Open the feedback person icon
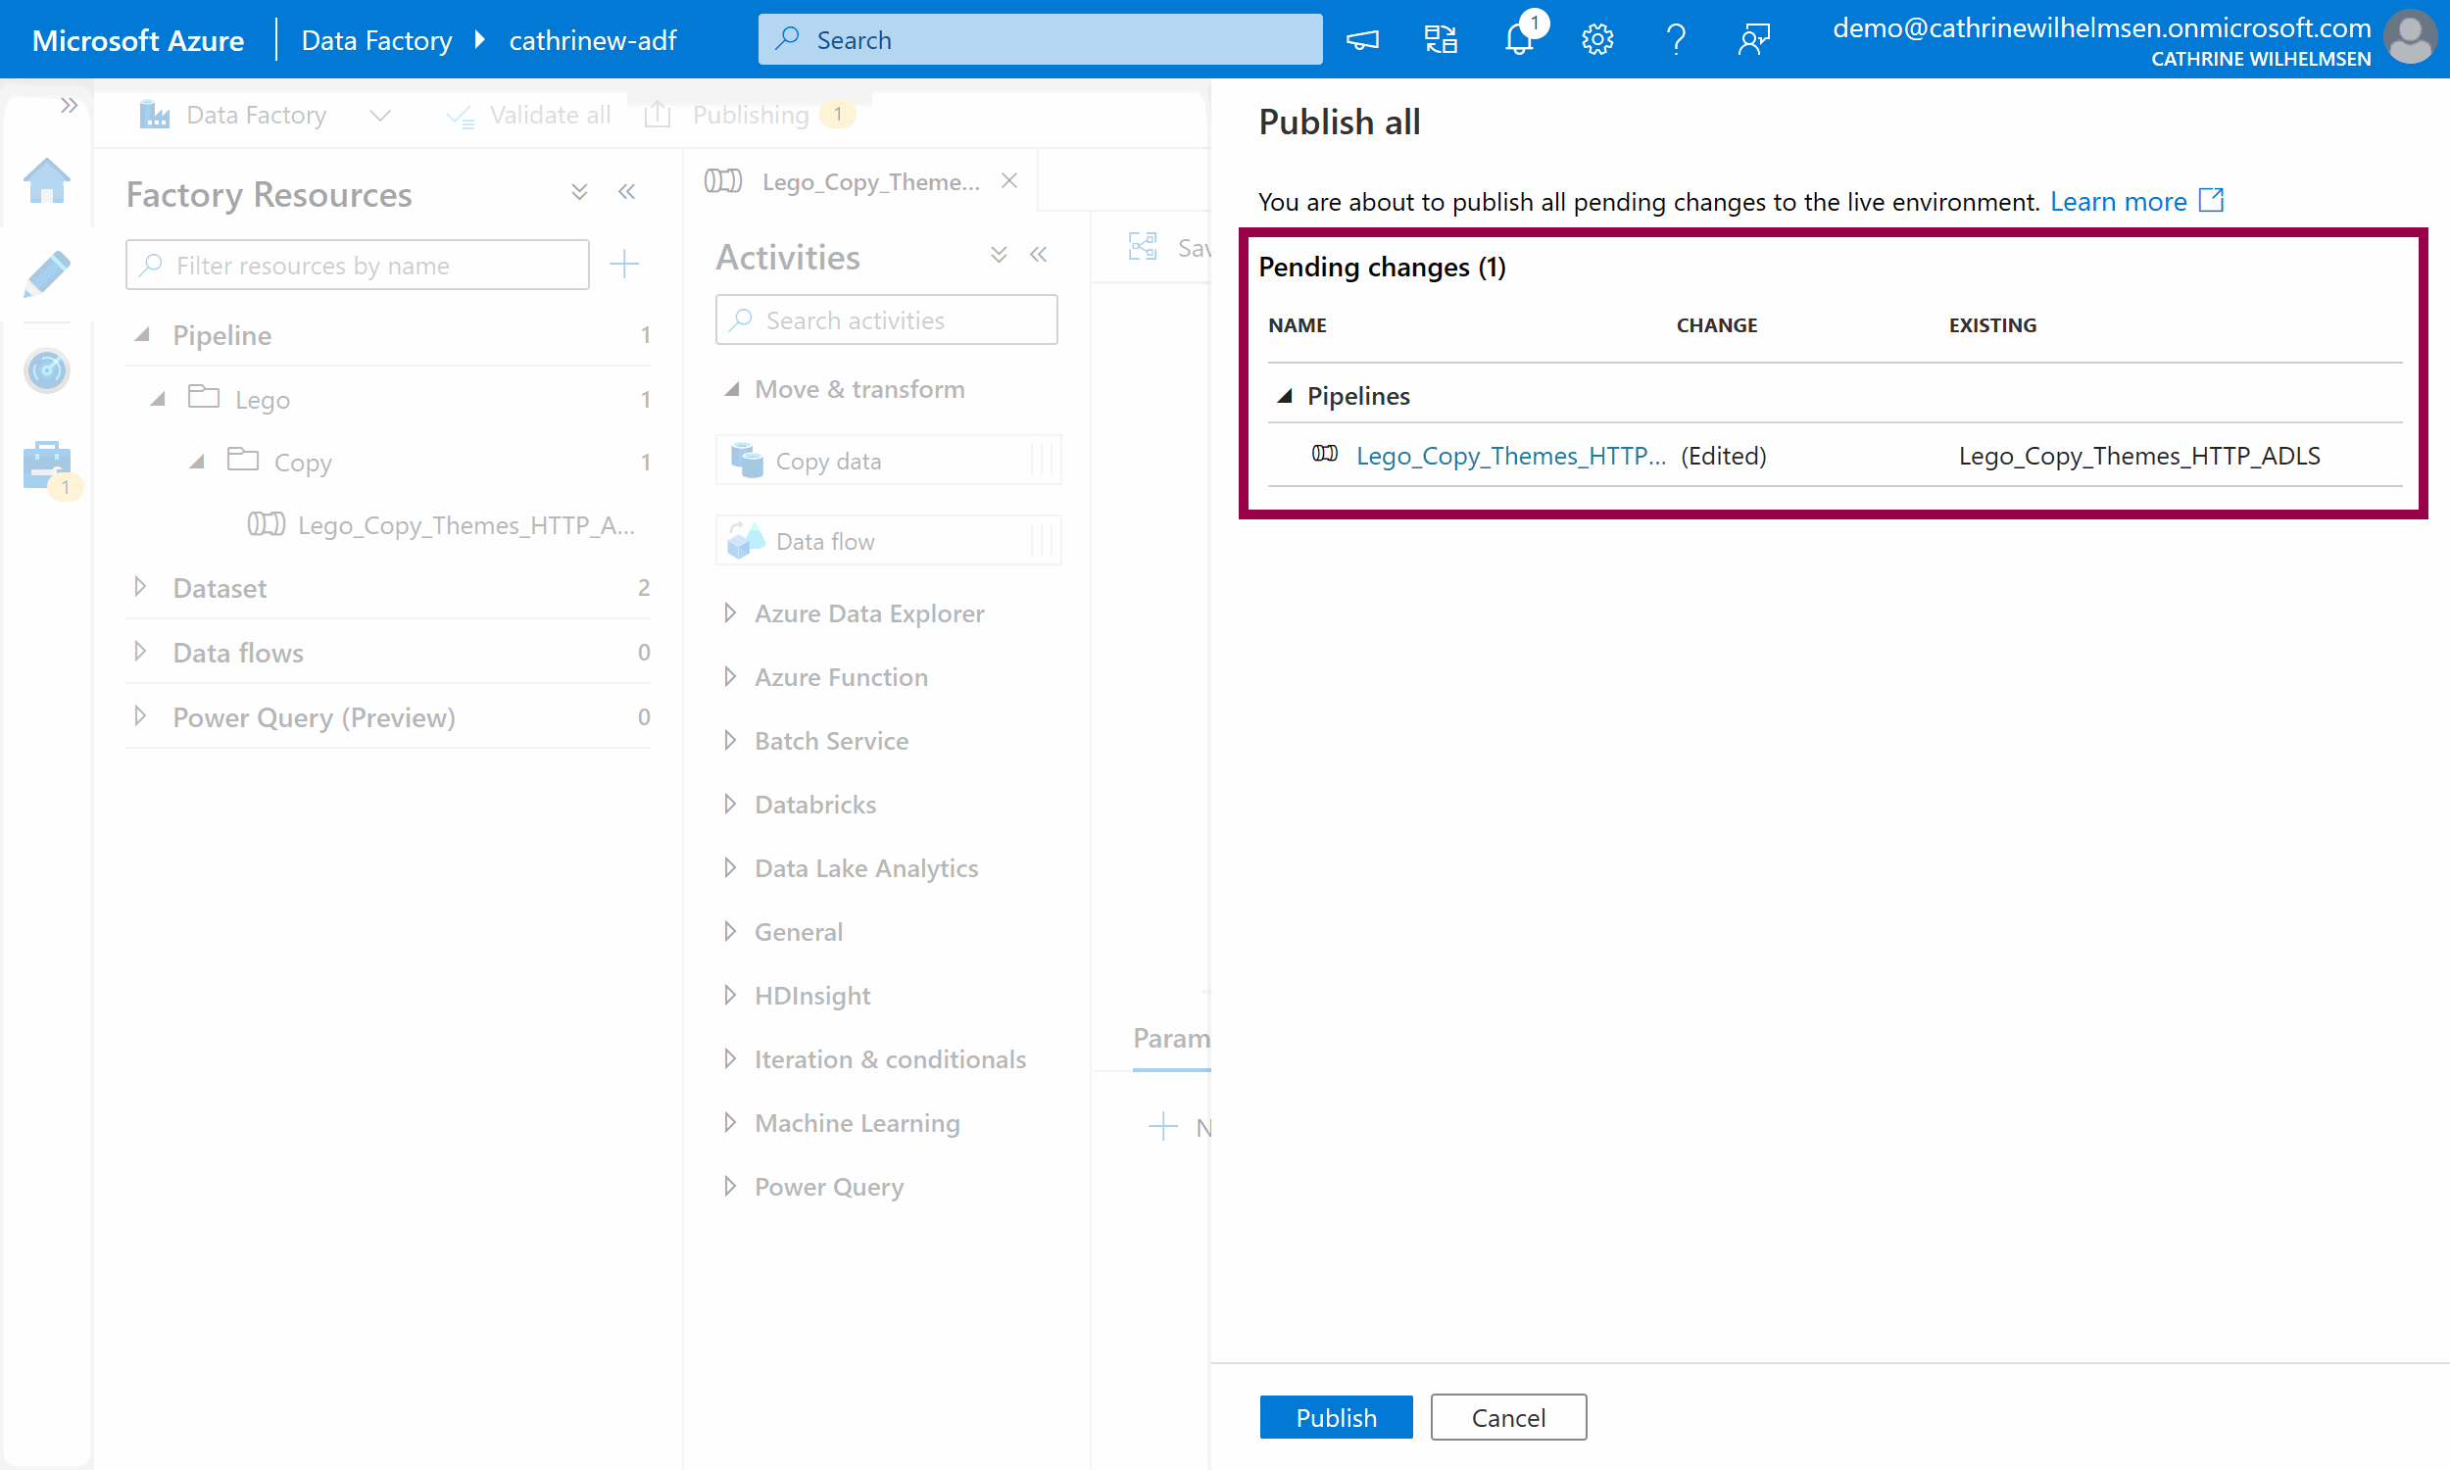 [x=1754, y=39]
